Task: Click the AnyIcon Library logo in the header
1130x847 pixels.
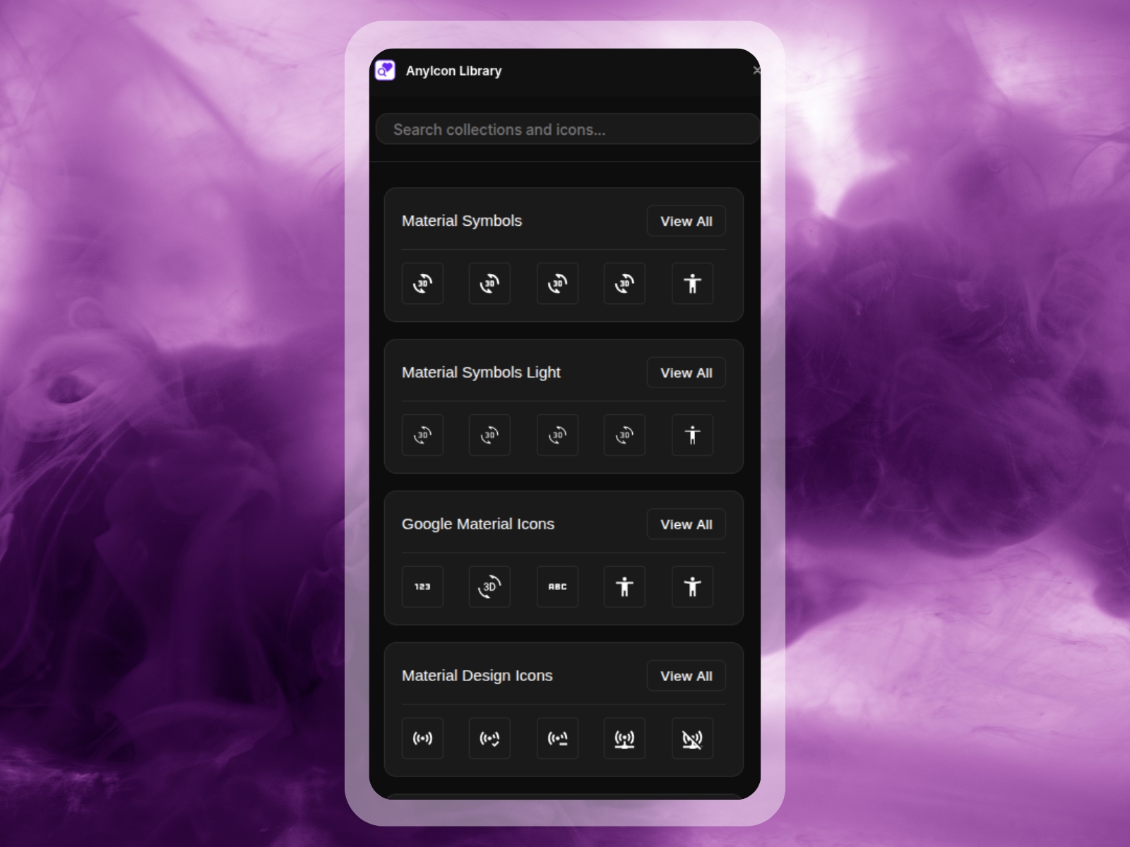Action: tap(386, 70)
